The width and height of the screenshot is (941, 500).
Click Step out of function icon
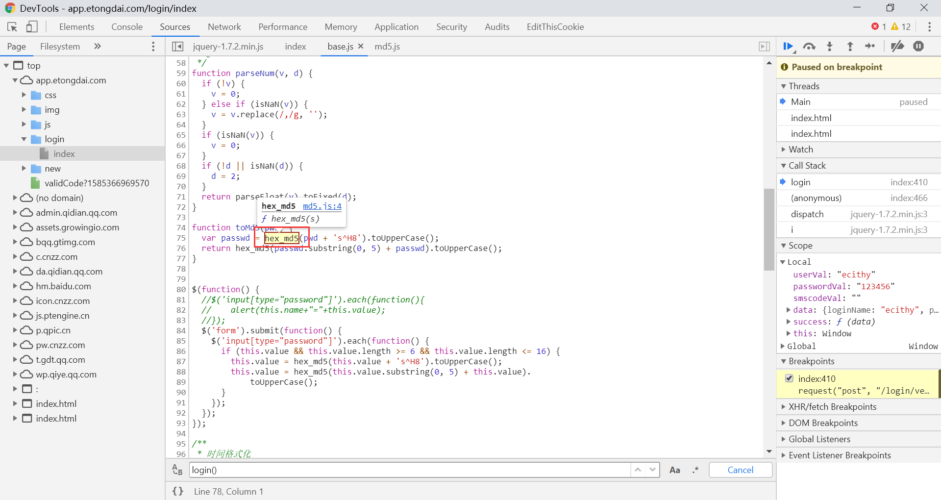click(x=850, y=47)
